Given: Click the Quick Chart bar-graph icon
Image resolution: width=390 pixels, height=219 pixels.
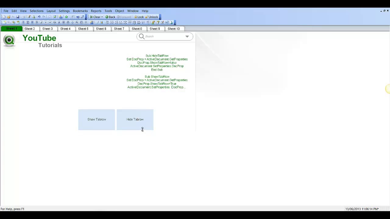Looking at the screenshot, I should pyautogui.click(x=61, y=17).
